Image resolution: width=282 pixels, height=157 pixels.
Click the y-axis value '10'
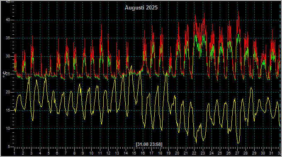[7, 128]
